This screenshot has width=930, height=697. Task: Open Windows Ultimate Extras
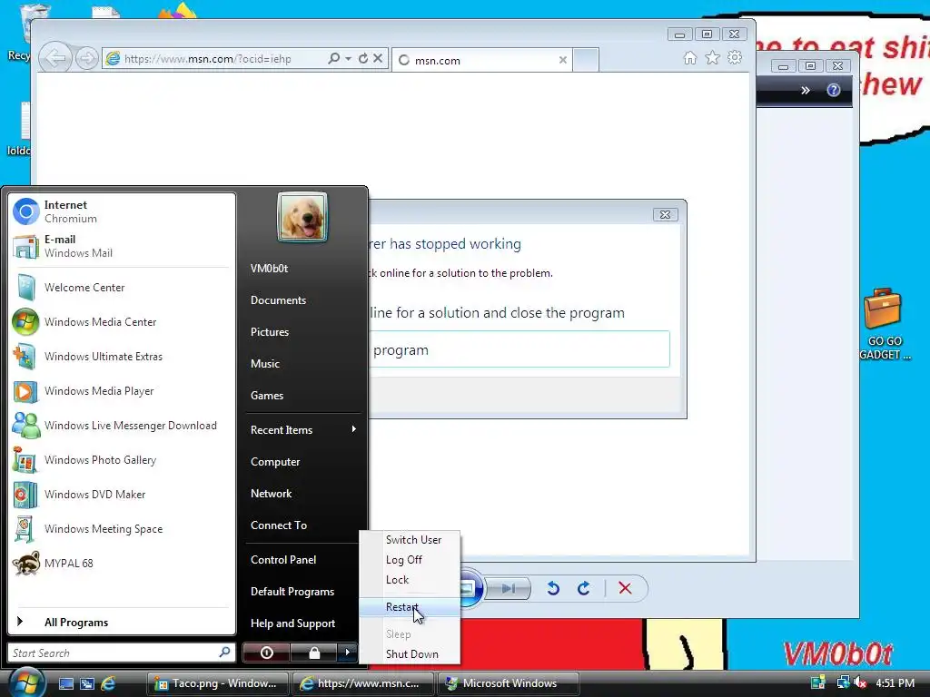click(x=122, y=356)
